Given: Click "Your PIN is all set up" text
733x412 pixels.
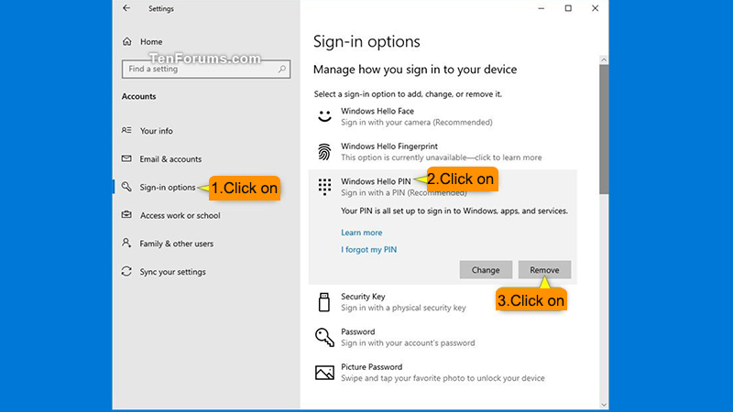Looking at the screenshot, I should point(454,211).
